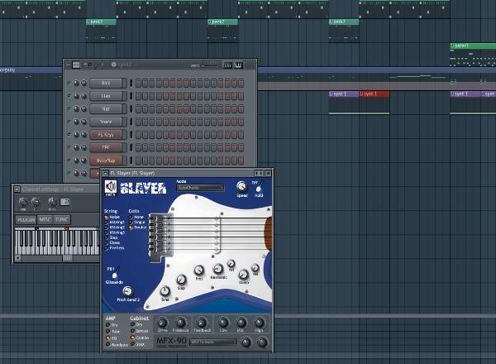Click the Speed knob in Slayer
The image size is (496, 364).
pyautogui.click(x=241, y=186)
